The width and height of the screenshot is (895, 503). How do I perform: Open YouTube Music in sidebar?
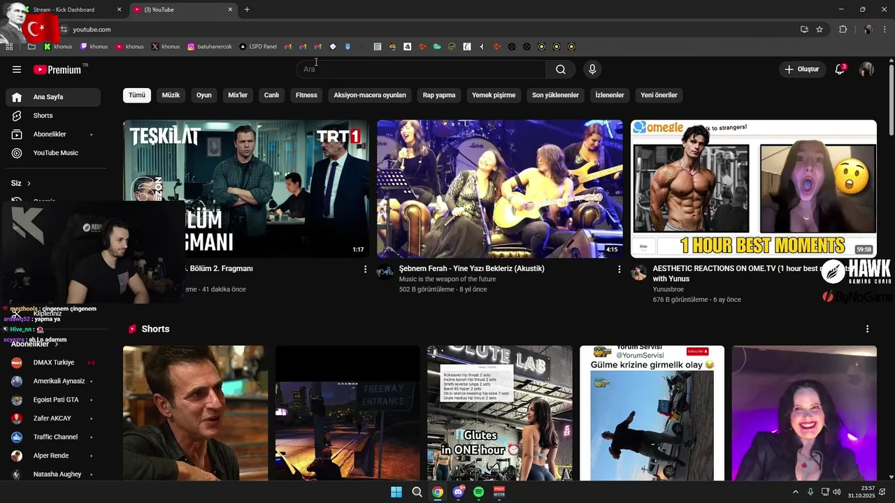click(53, 153)
